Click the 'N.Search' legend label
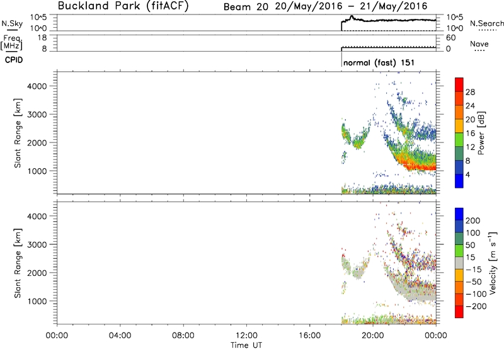 pyautogui.click(x=486, y=23)
